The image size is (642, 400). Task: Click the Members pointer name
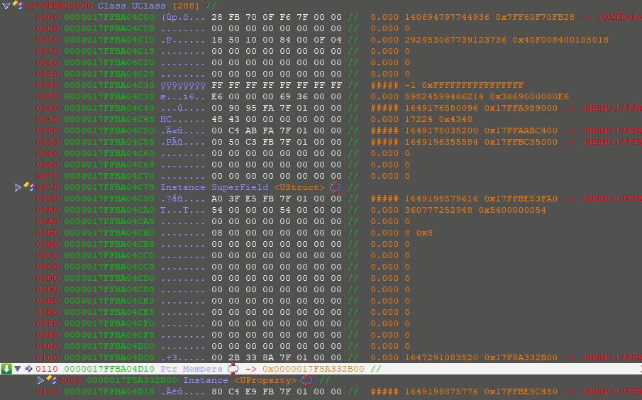click(202, 369)
